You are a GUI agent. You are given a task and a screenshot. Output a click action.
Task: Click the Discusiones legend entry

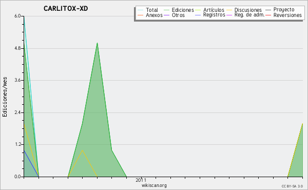click(248, 10)
